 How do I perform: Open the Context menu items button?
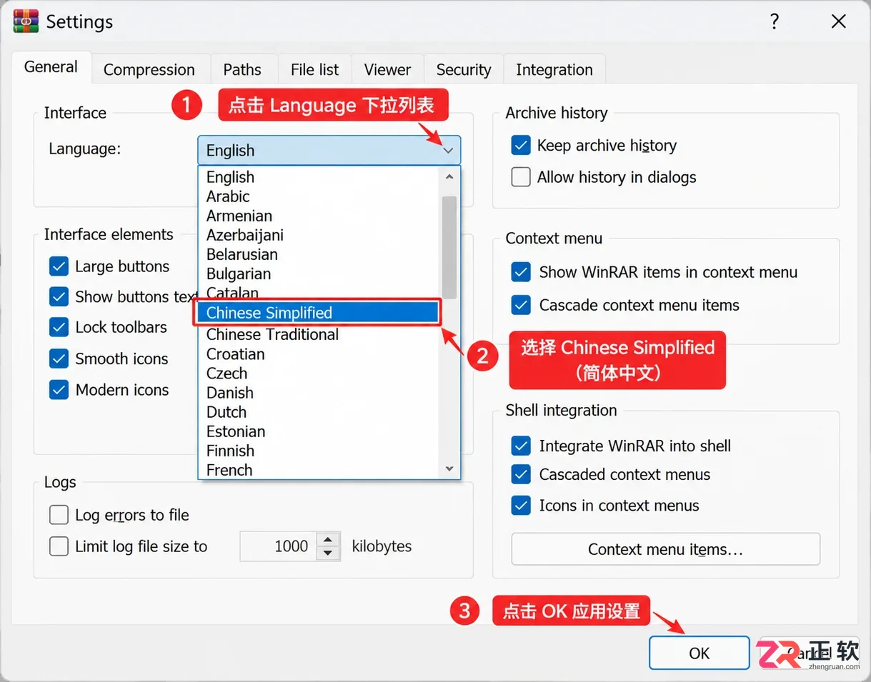[x=665, y=549]
